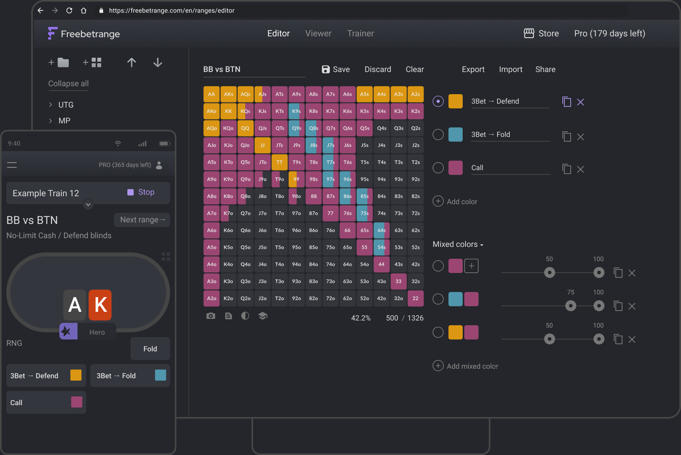Click the add folder icon

pos(59,63)
